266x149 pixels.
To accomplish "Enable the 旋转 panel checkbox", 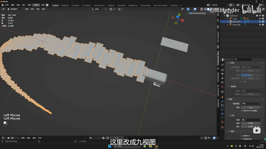I will tap(230, 63).
